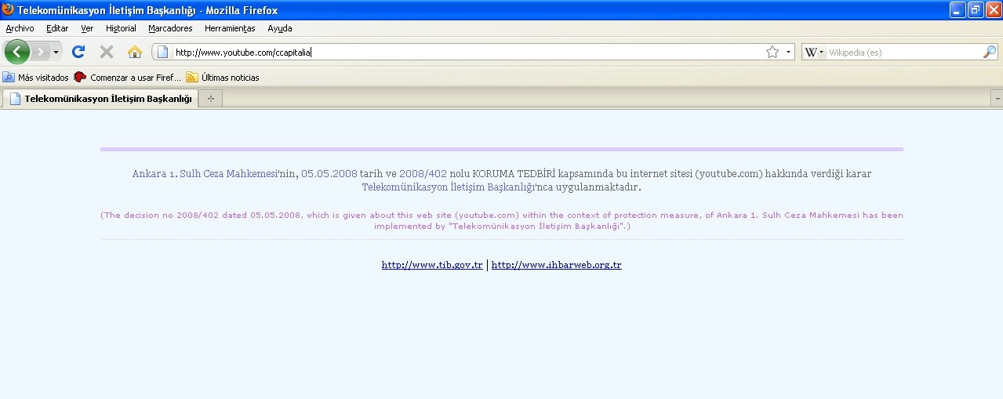Viewport: 1003px width, 399px height.
Task: Click the English text starting 'The decision no 2008/402'
Action: pos(502,220)
